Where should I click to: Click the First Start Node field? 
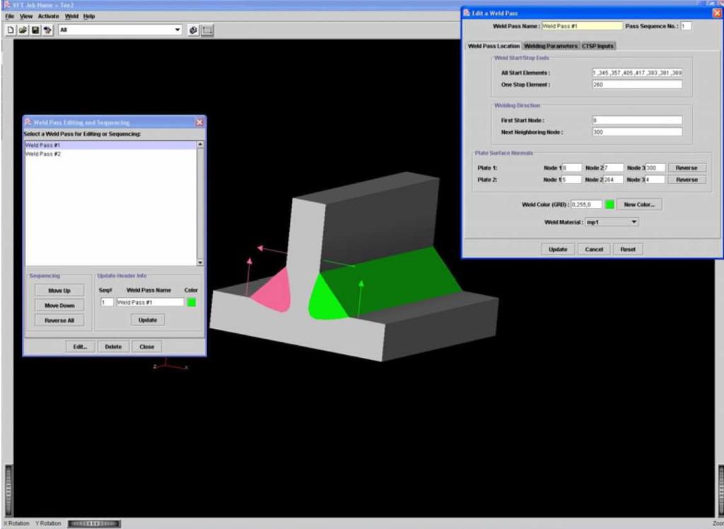637,120
